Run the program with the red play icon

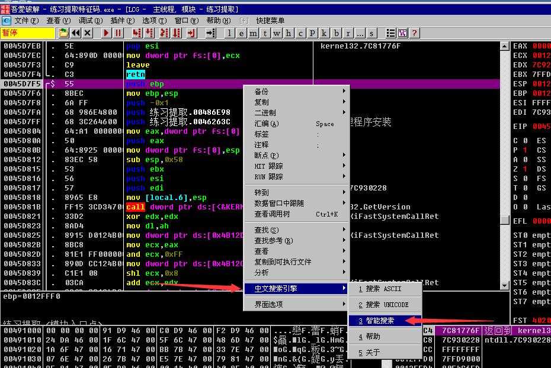point(106,33)
